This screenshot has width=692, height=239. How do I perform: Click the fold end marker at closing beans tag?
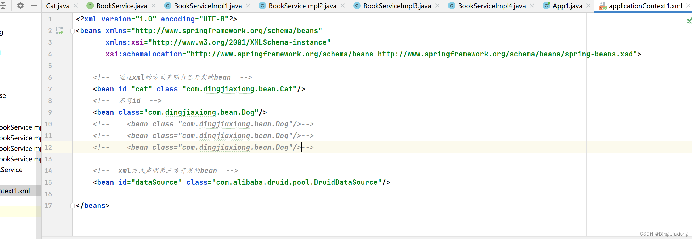pos(72,205)
